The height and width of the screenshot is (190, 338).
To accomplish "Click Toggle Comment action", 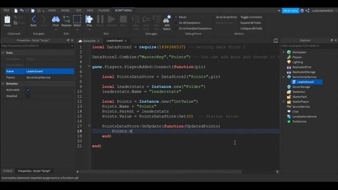I will (x=251, y=17).
